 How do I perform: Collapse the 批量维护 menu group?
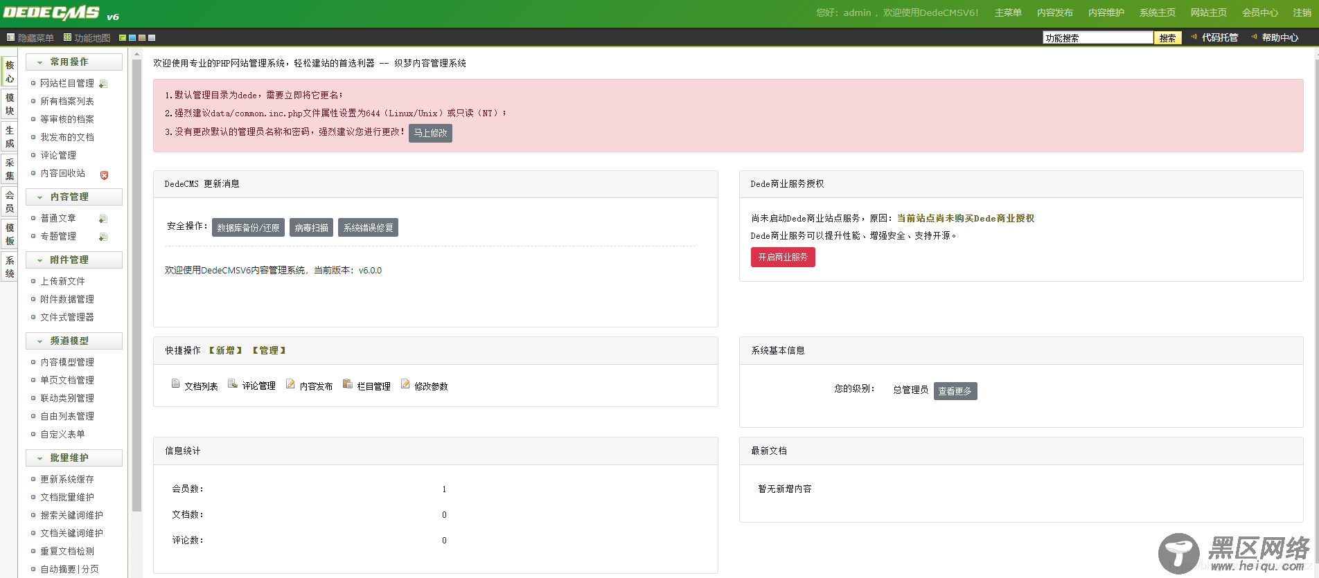click(x=74, y=458)
